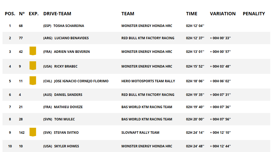This screenshot has width=273, height=152.
Task: Click the TIME column header
Action: click(x=192, y=14)
